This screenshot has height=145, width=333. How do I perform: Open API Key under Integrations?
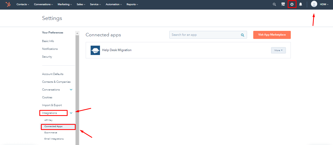tap(48, 120)
